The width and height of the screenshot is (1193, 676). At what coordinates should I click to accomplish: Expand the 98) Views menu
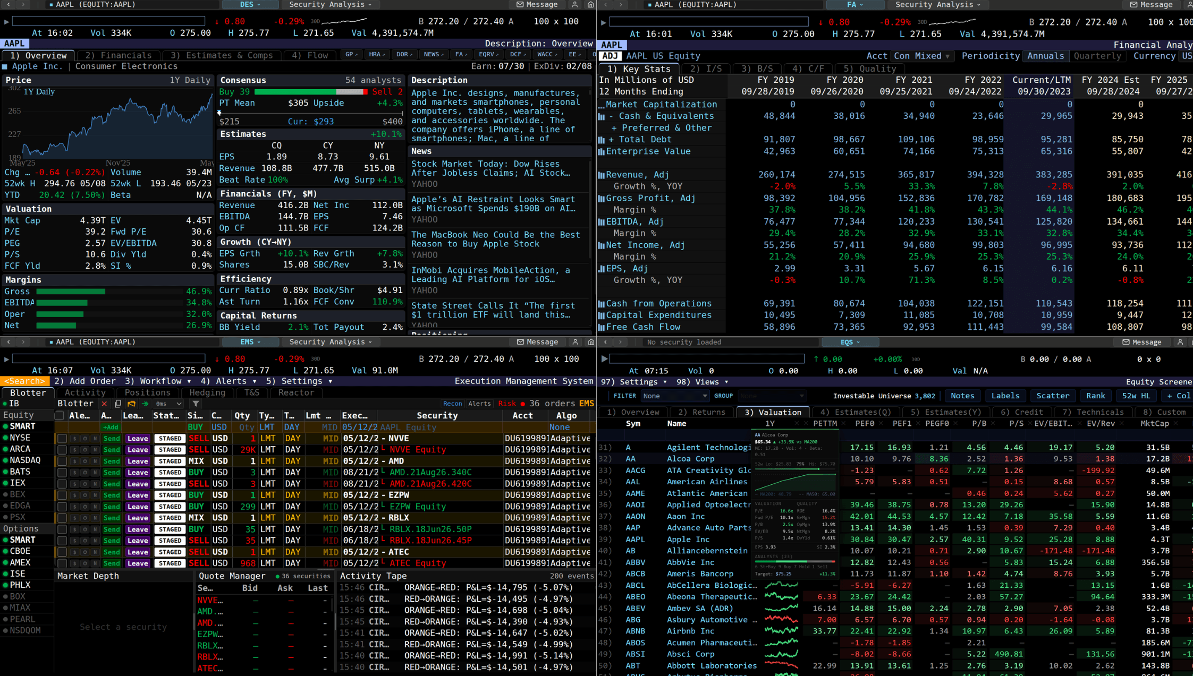(702, 382)
